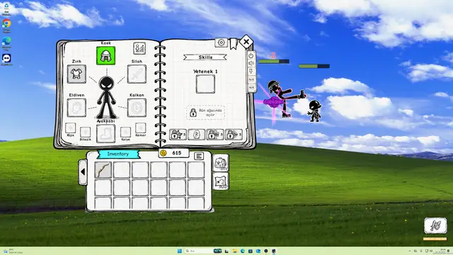This screenshot has width=453, height=255.
Task: Select the Eldiven glove slot
Action: tap(76, 108)
